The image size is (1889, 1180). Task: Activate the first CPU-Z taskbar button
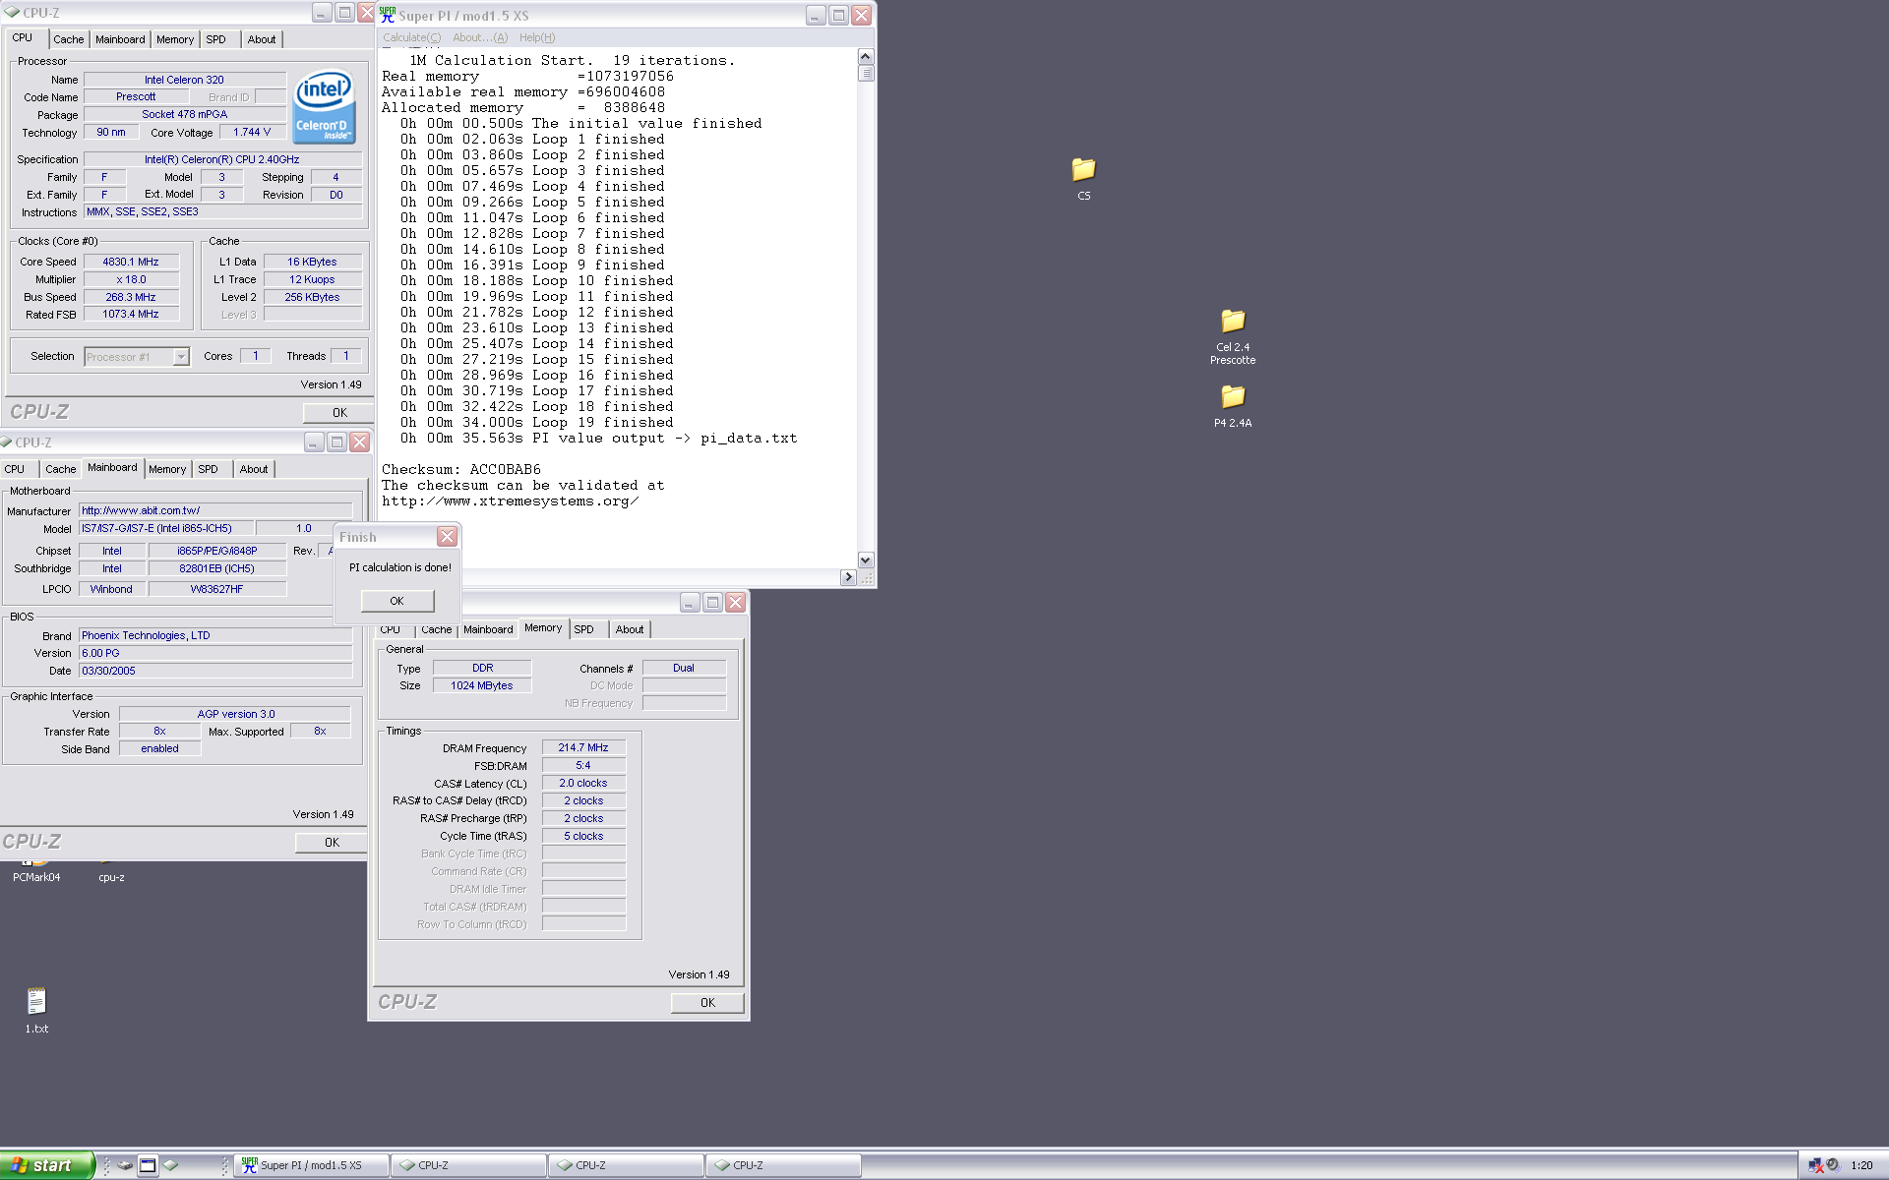point(468,1165)
